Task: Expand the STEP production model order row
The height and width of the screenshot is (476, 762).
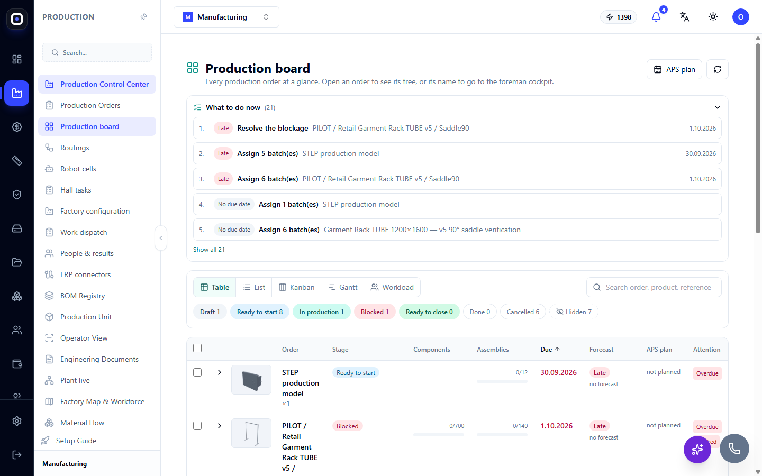Action: pyautogui.click(x=220, y=372)
